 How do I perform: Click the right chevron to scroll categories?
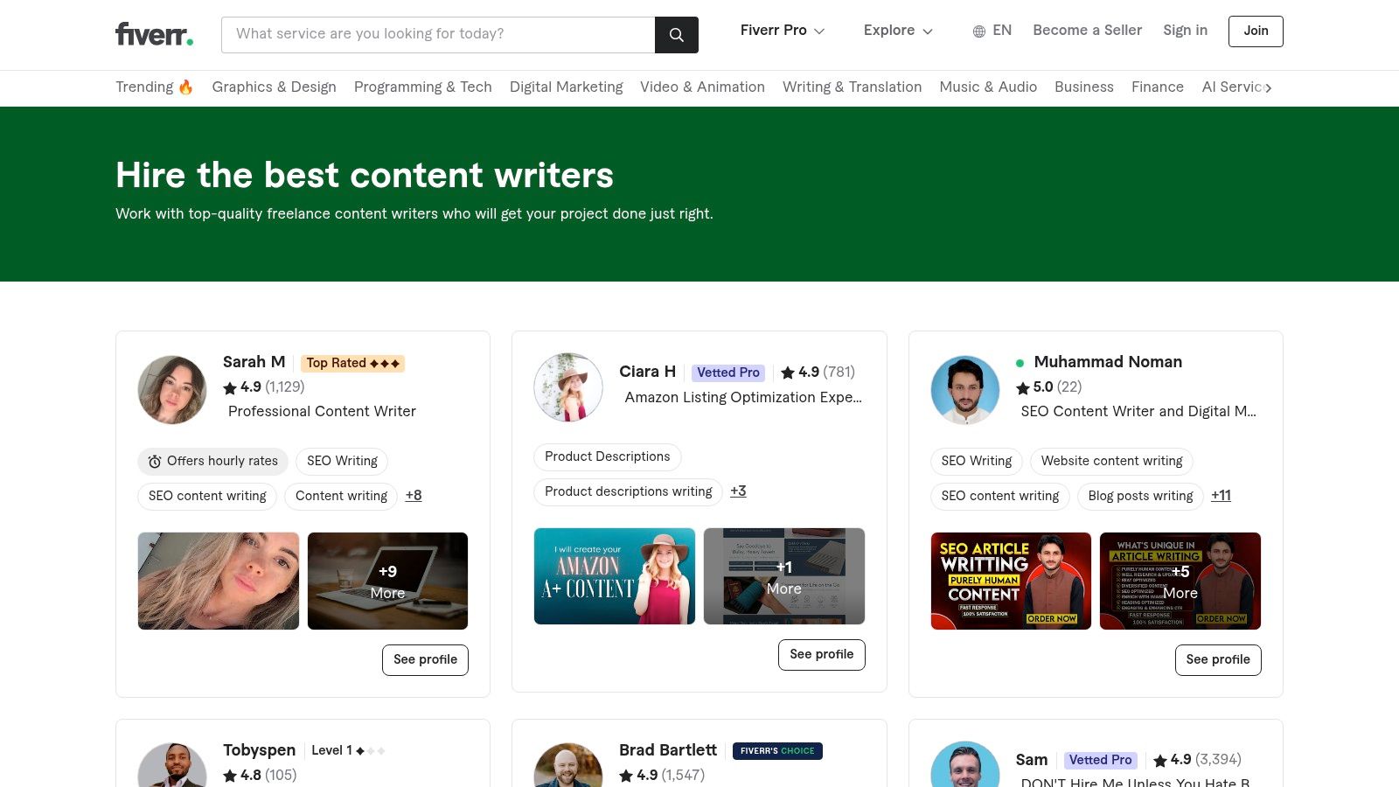point(1269,87)
